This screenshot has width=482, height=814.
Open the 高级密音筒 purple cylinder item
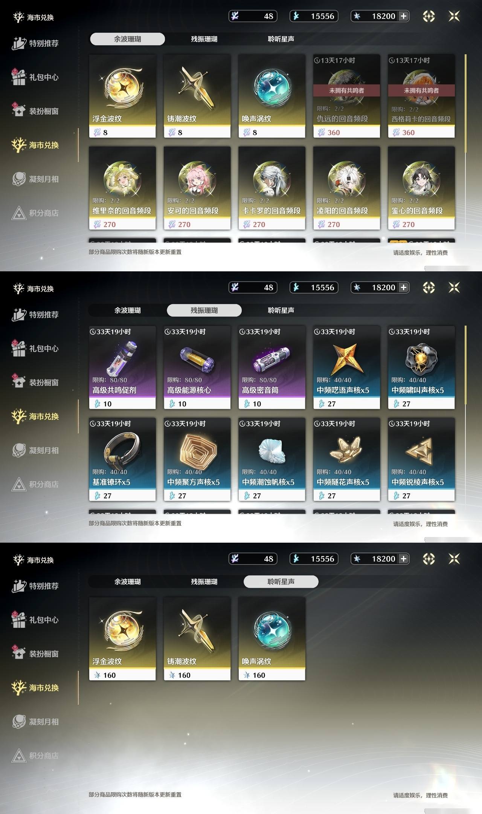click(x=272, y=367)
